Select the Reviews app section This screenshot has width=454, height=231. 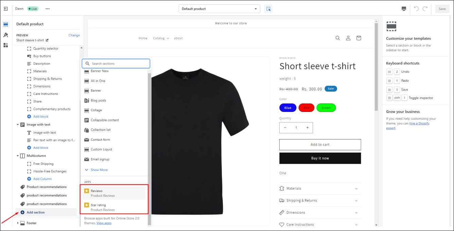(x=114, y=193)
